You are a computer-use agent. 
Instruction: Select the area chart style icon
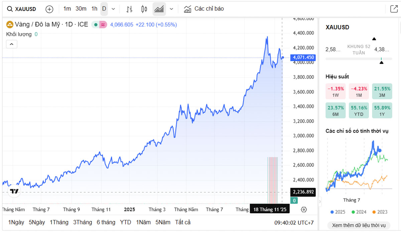click(159, 9)
